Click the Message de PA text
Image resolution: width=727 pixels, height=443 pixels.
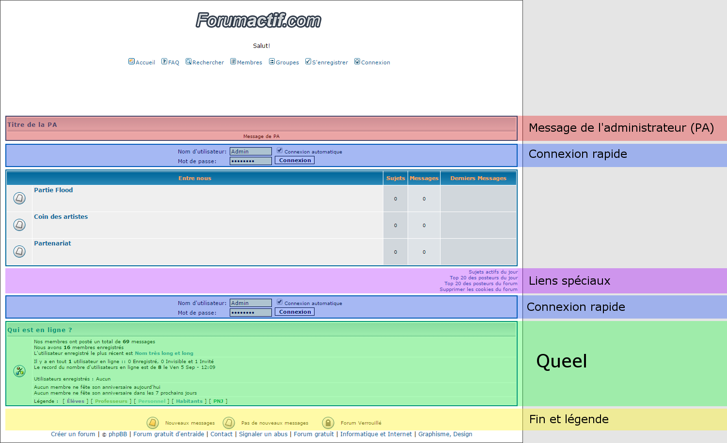261,137
